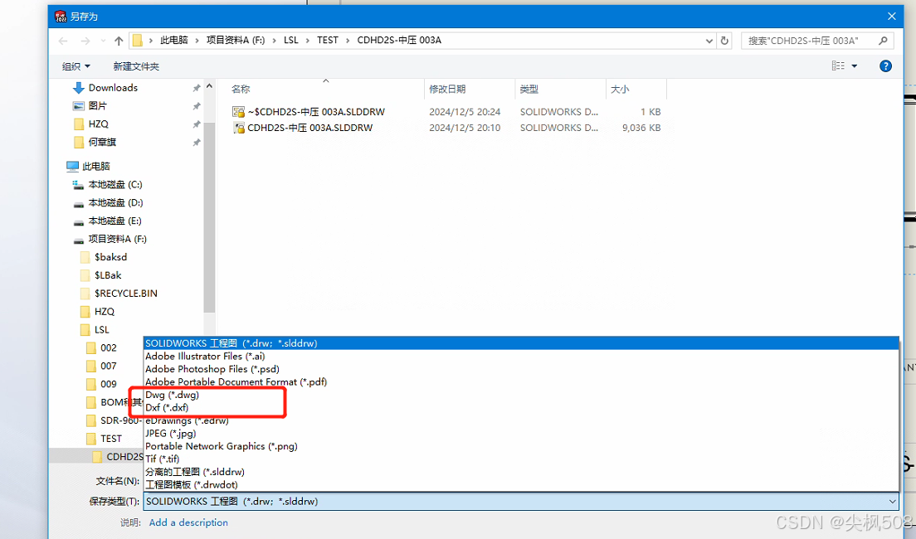Choose Adobe Portable Document Format (*.pdf)
This screenshot has width=916, height=539.
click(x=521, y=382)
